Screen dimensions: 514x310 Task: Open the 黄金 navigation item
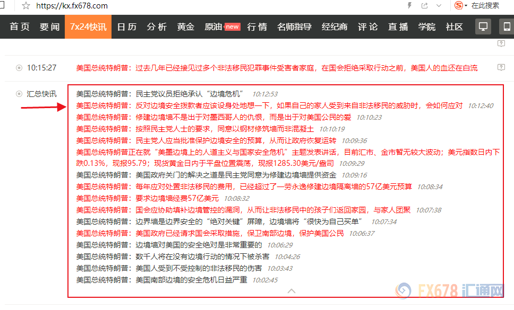pyautogui.click(x=185, y=27)
